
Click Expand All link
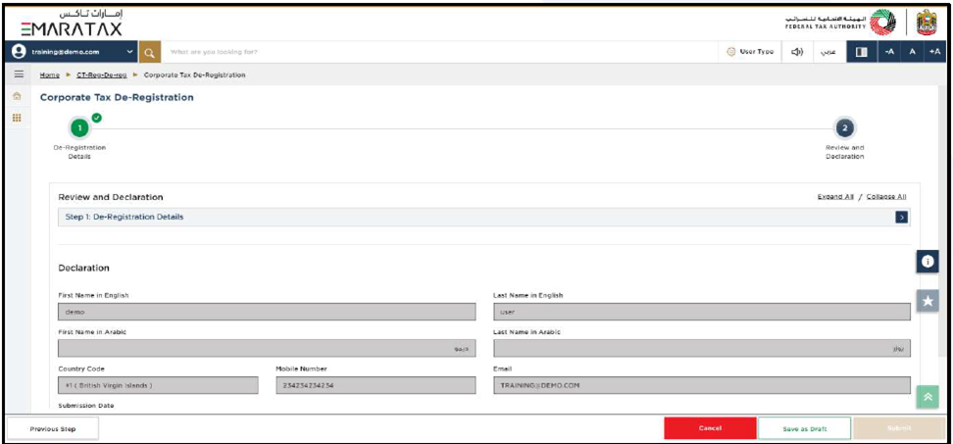point(835,196)
